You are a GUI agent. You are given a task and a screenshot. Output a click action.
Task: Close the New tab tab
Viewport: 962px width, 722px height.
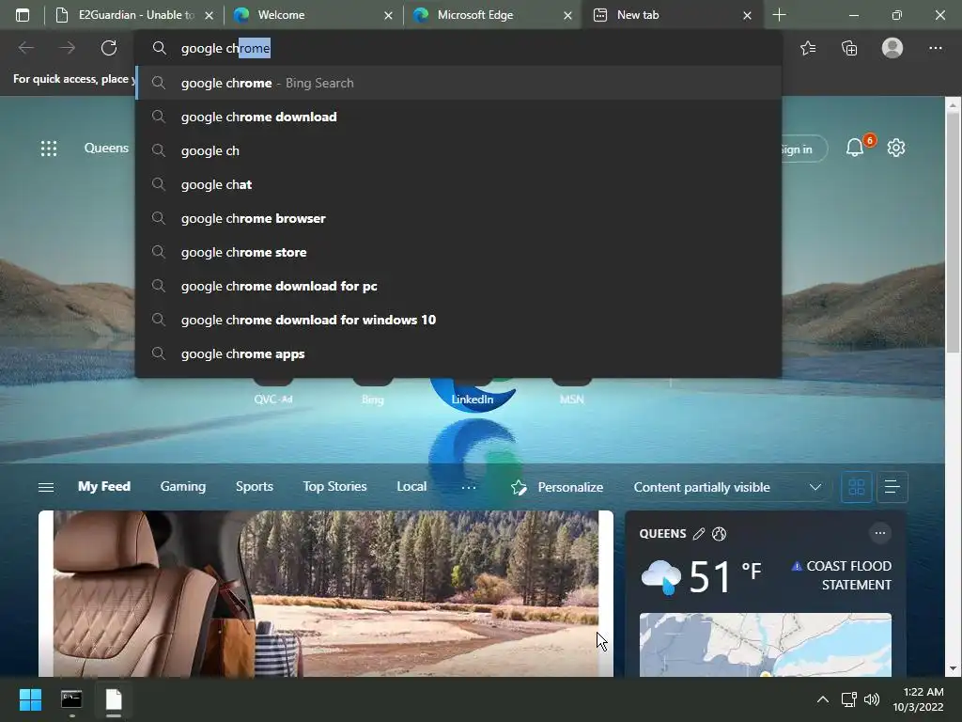tap(747, 15)
